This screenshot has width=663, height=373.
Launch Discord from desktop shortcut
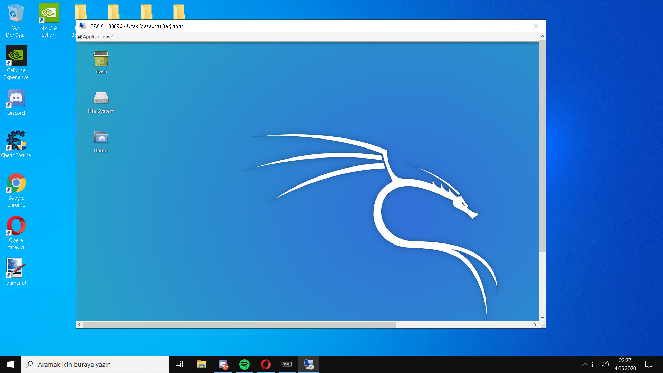click(16, 99)
